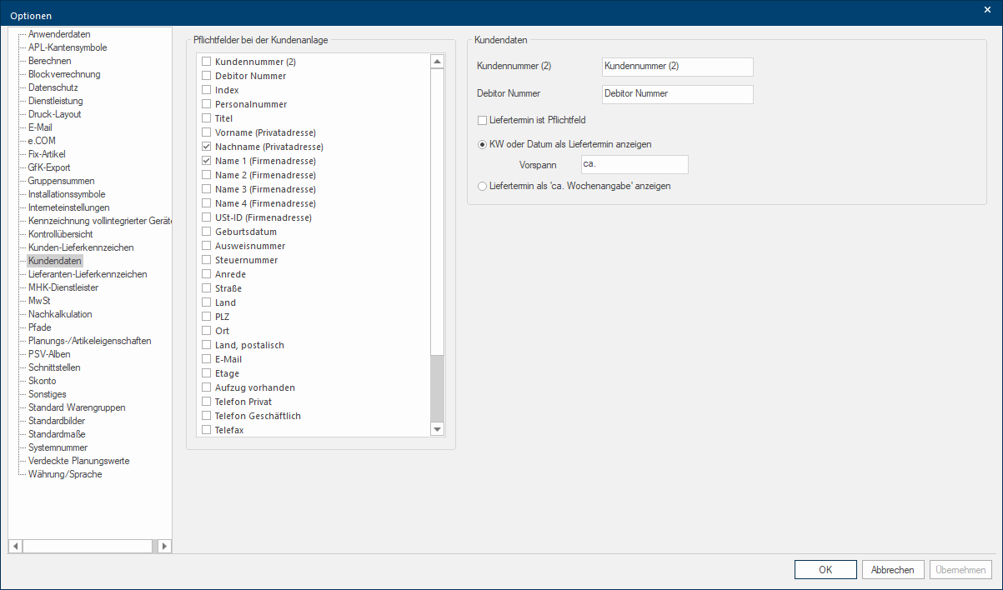Viewport: 1003px width, 590px height.
Task: Check the E-Mail mandatory field box
Action: [x=206, y=359]
